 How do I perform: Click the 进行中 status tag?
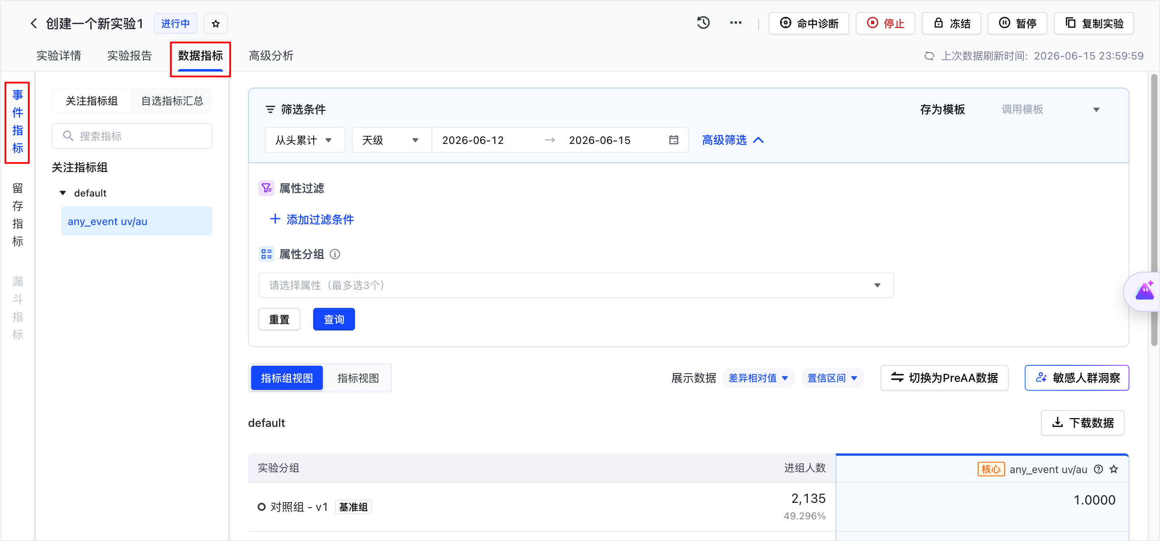click(175, 23)
